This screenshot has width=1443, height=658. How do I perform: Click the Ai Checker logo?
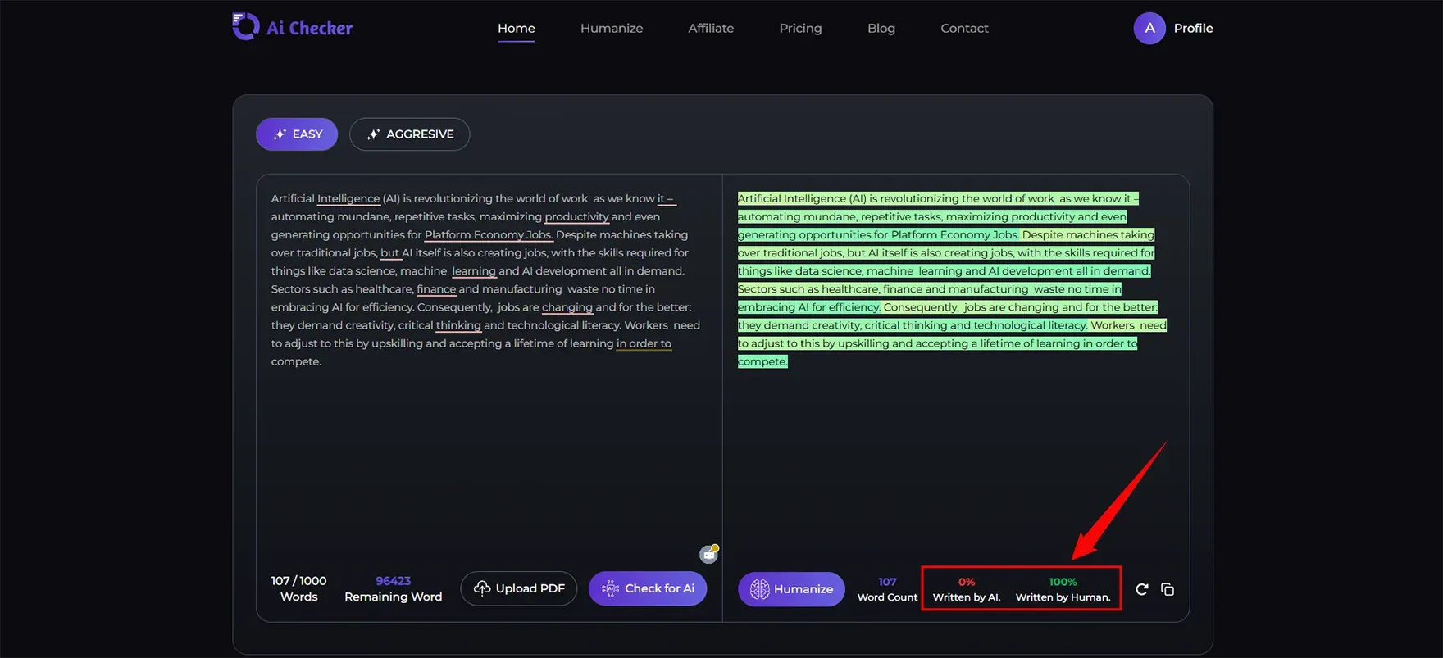(293, 27)
